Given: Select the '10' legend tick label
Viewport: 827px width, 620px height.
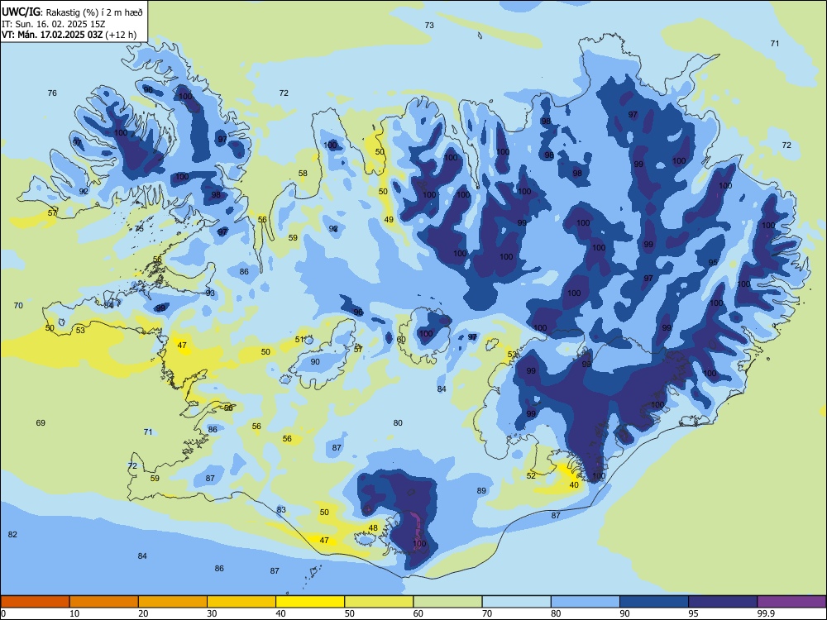Looking at the screenshot, I should [x=74, y=613].
